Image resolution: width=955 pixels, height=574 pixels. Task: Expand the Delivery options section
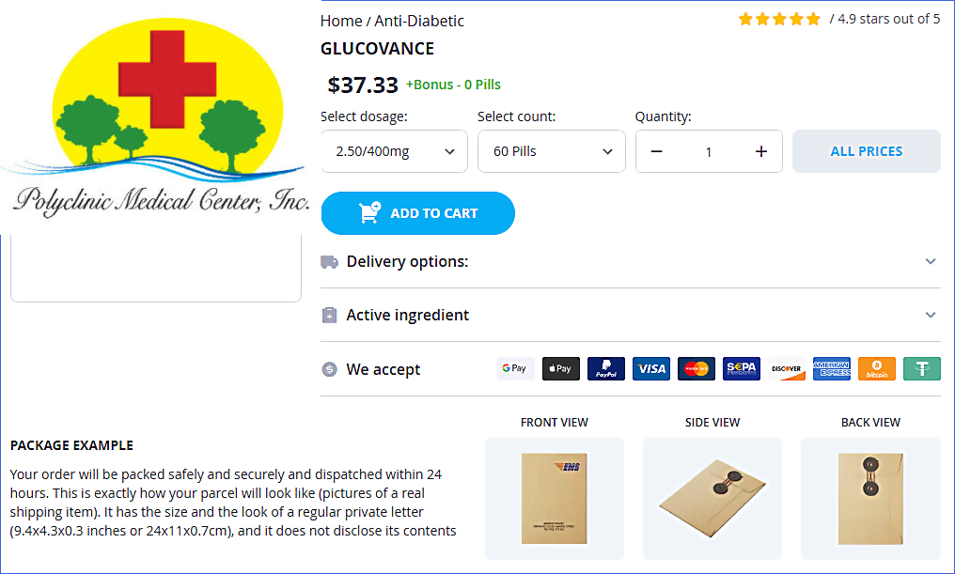coord(630,262)
